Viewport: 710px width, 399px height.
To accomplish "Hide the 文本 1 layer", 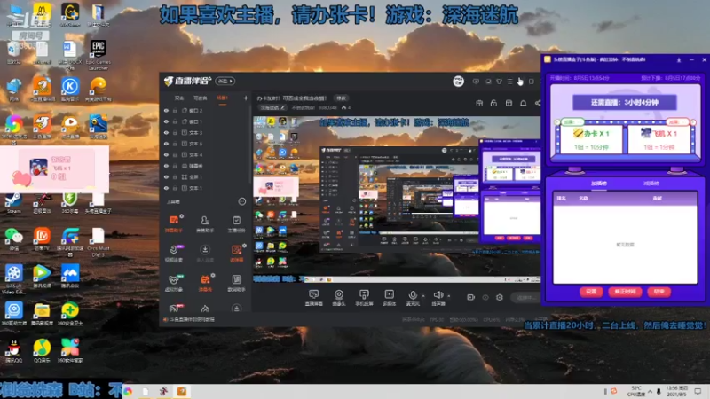I will pyautogui.click(x=166, y=188).
